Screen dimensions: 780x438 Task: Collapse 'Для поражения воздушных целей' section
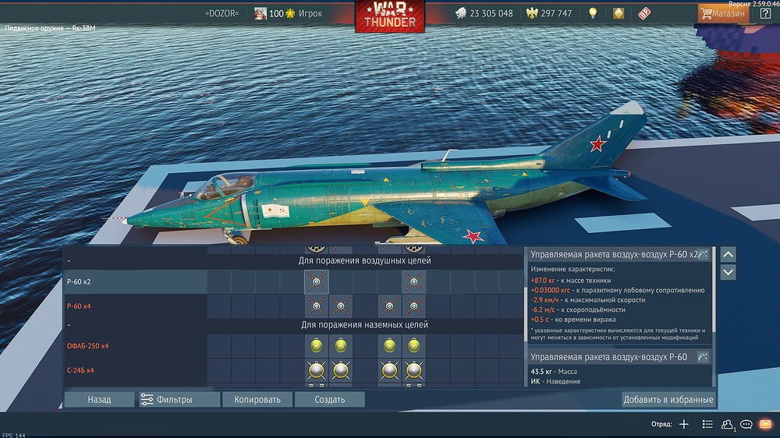coord(69,260)
